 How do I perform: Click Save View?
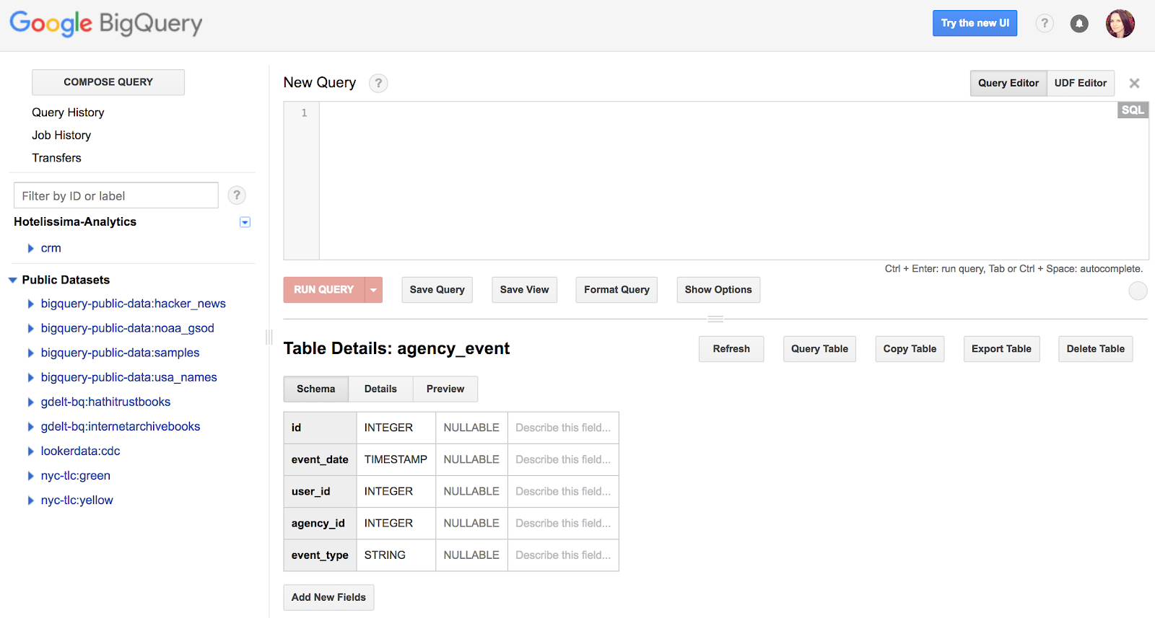pyautogui.click(x=525, y=290)
